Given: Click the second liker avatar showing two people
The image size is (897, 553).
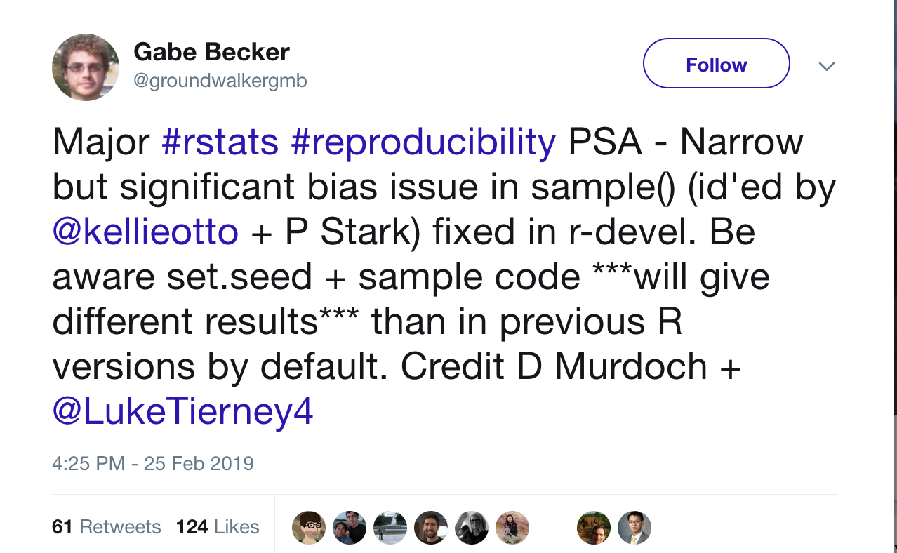Looking at the screenshot, I should click(350, 528).
